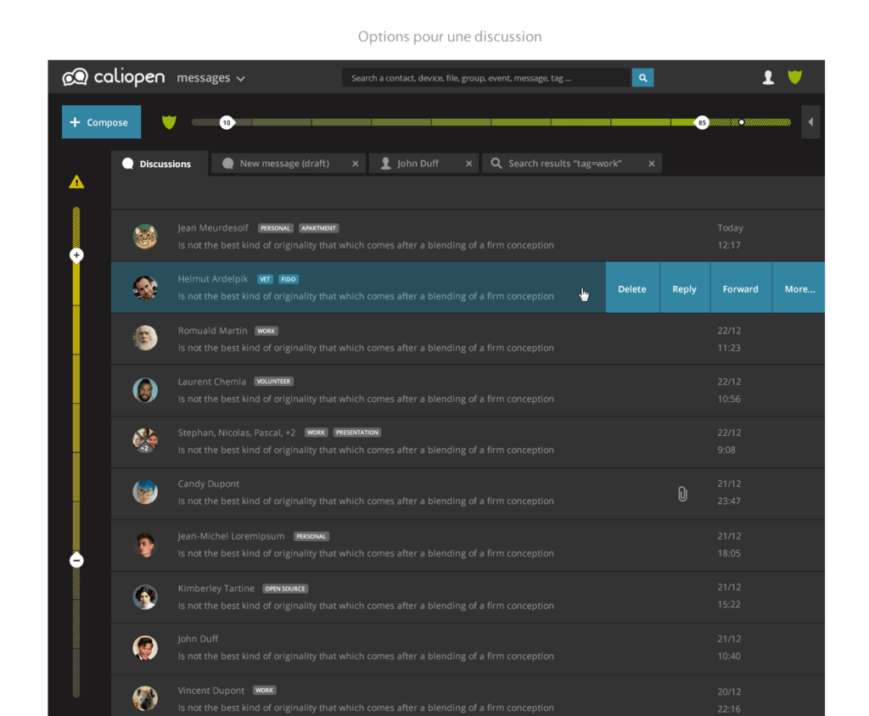Click into the contact search field
Image resolution: width=869 pixels, height=716 pixels.
pyautogui.click(x=486, y=78)
